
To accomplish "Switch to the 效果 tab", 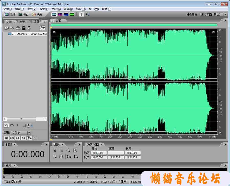I will [23, 22].
